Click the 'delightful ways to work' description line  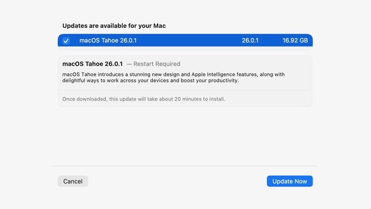(x=151, y=81)
